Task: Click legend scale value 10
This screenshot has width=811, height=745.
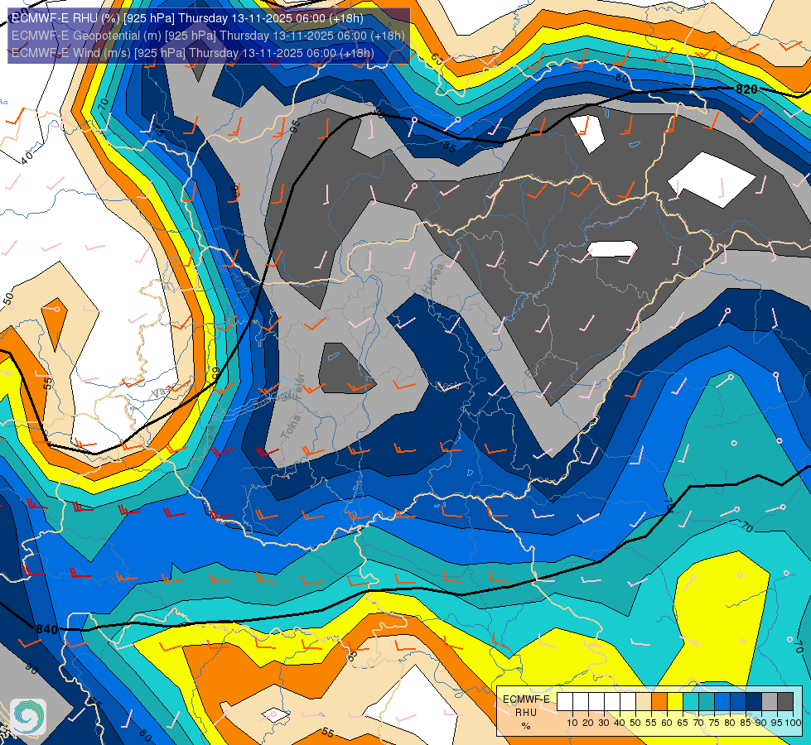Action: click(x=572, y=723)
